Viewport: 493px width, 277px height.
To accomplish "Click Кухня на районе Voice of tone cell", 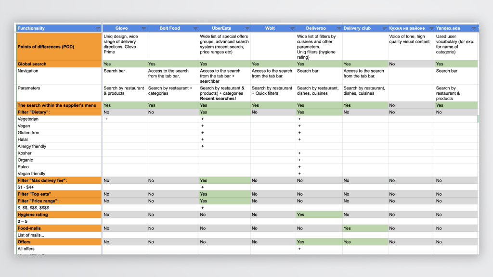I will (x=411, y=47).
